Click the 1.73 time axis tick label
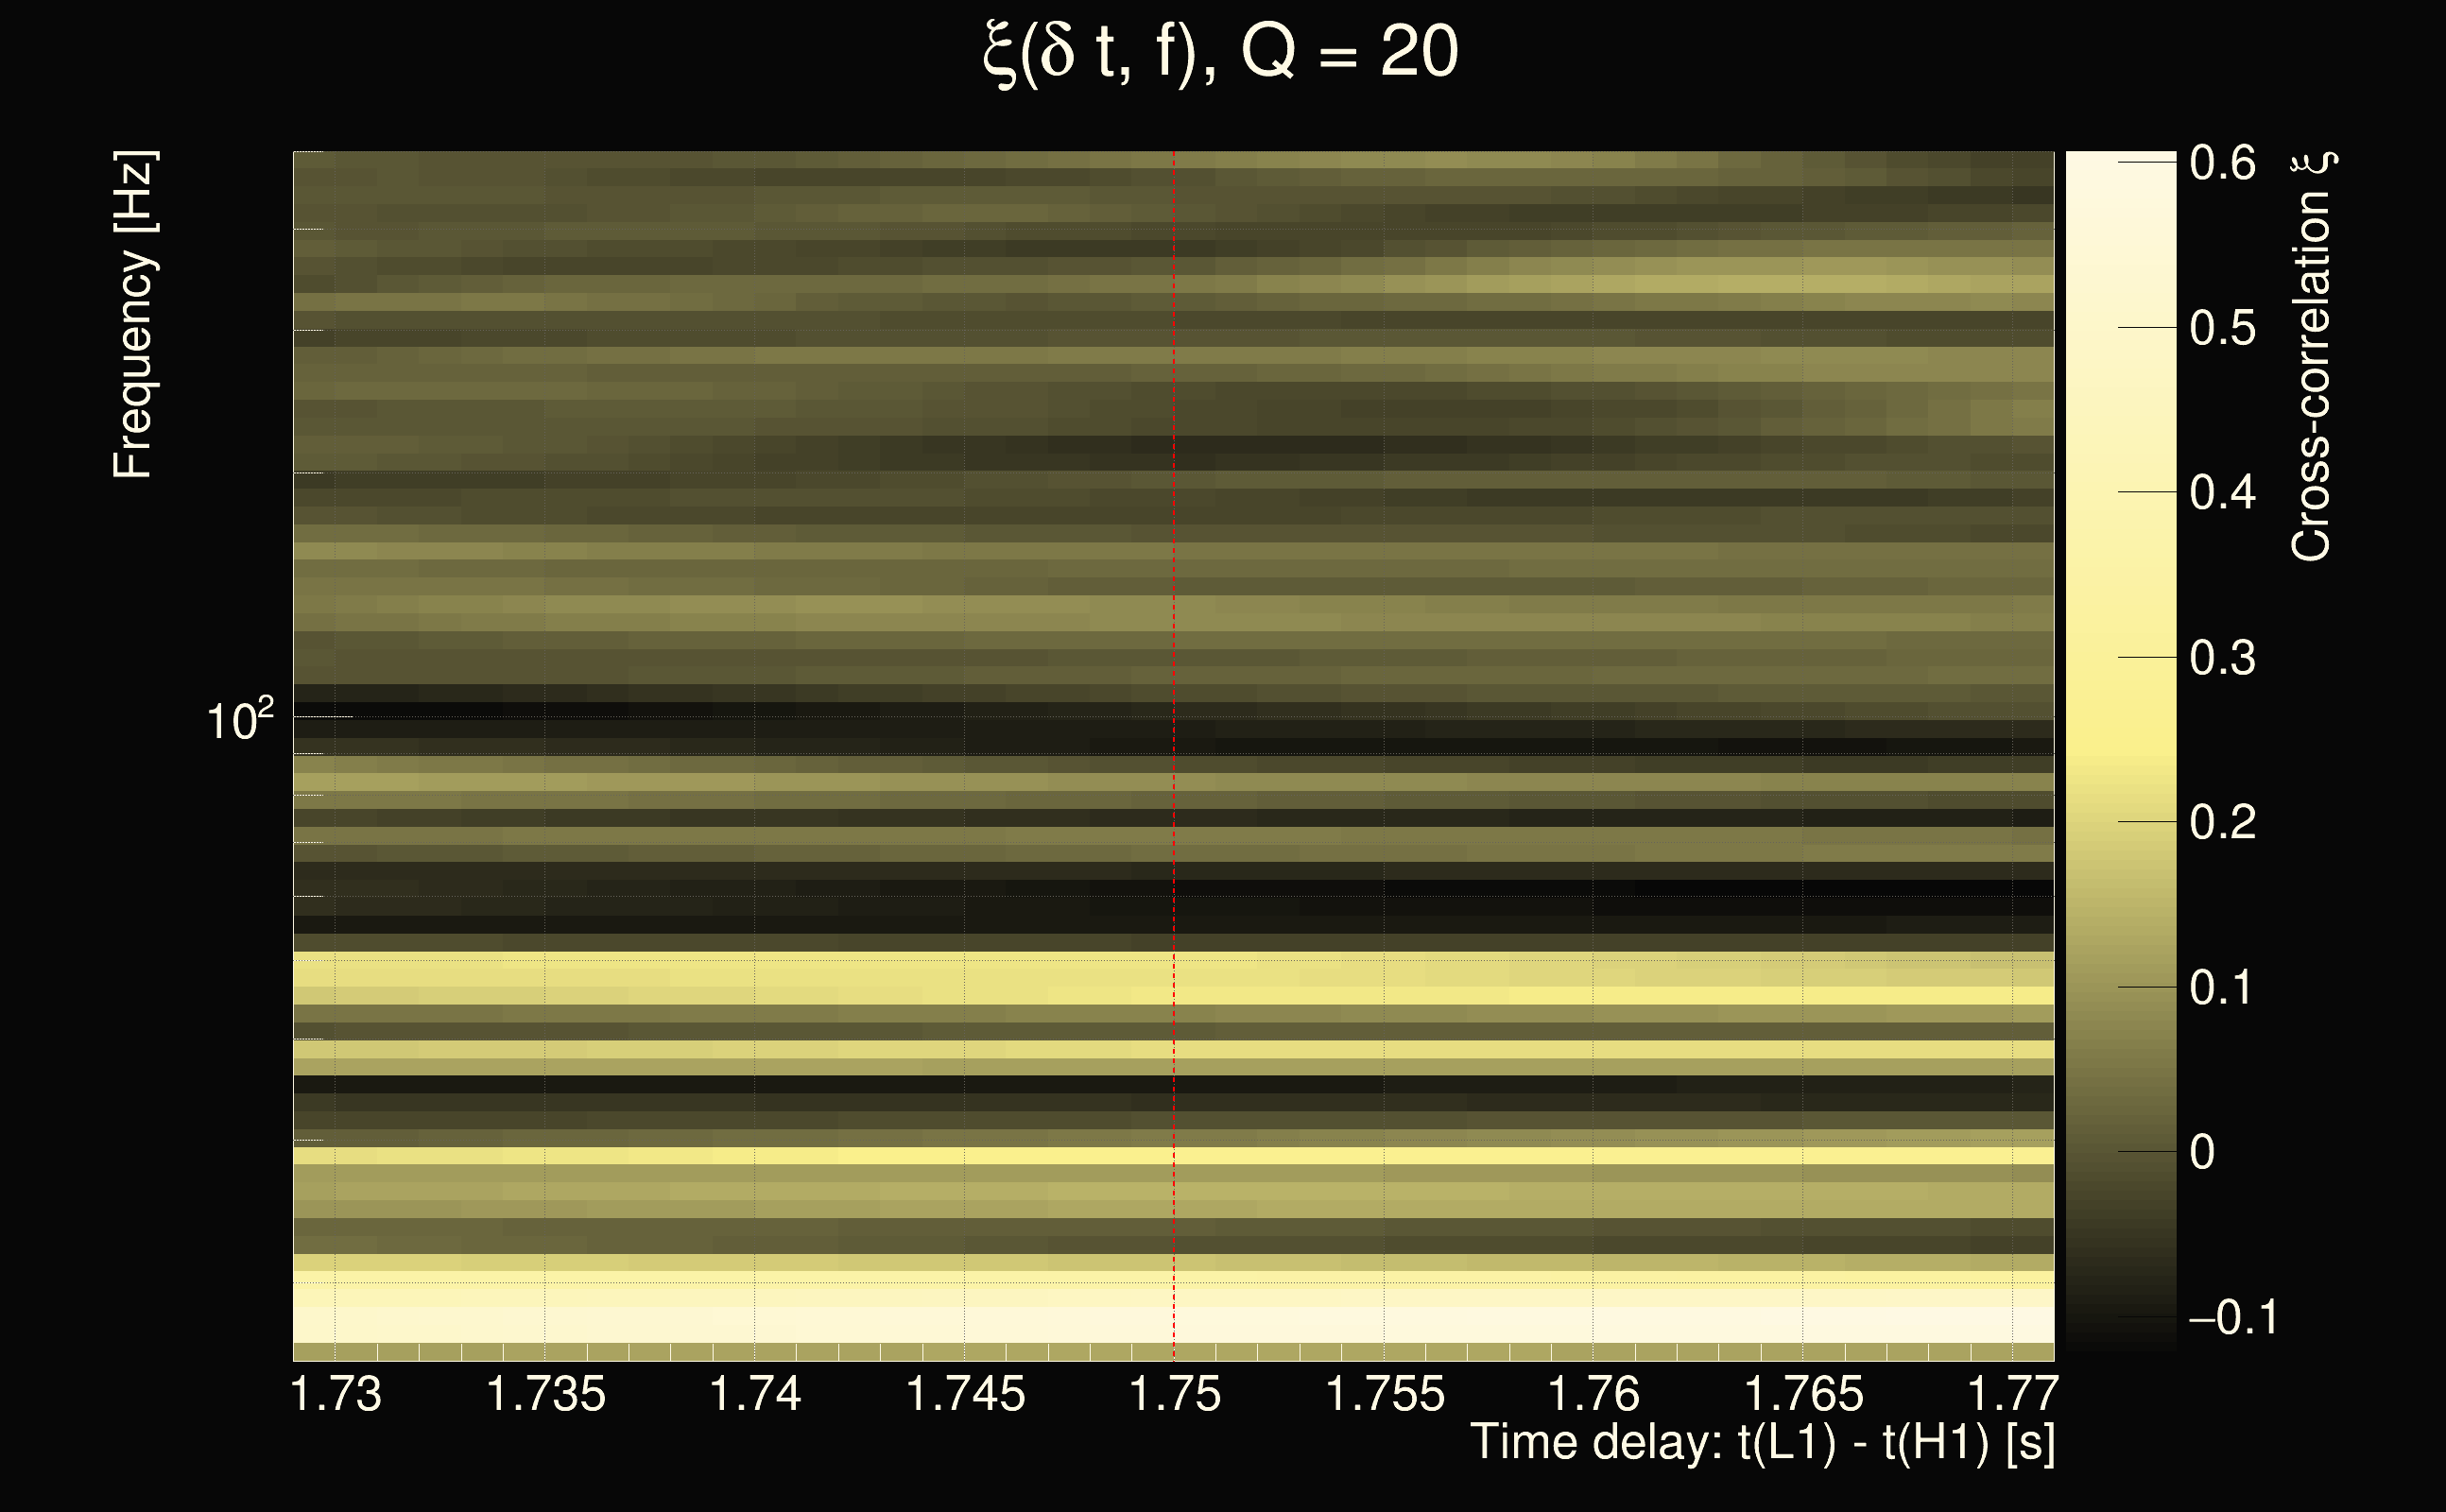Image resolution: width=2446 pixels, height=1512 pixels. coord(336,1395)
